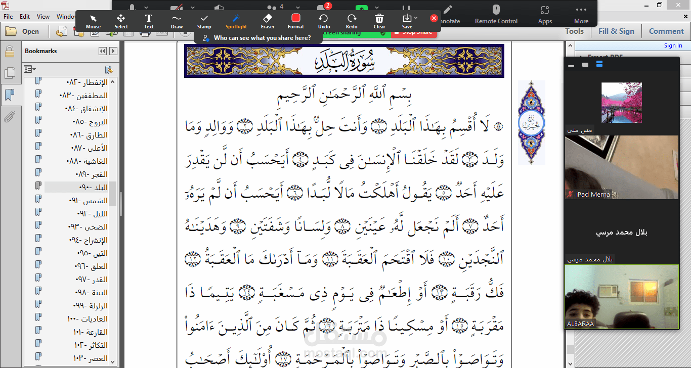Open the Fill & Sign pane
Image resolution: width=691 pixels, height=368 pixels.
point(616,31)
